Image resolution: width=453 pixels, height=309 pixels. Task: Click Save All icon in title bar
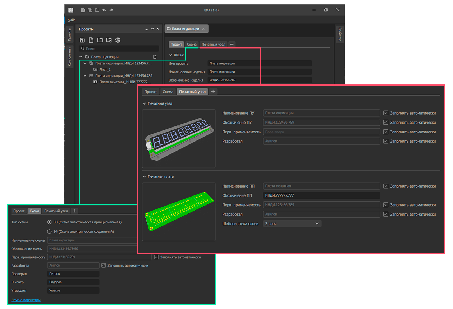coord(90,10)
